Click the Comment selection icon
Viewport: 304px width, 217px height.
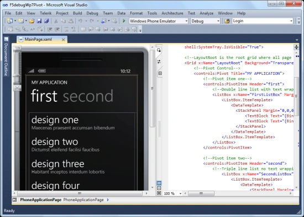66,29
